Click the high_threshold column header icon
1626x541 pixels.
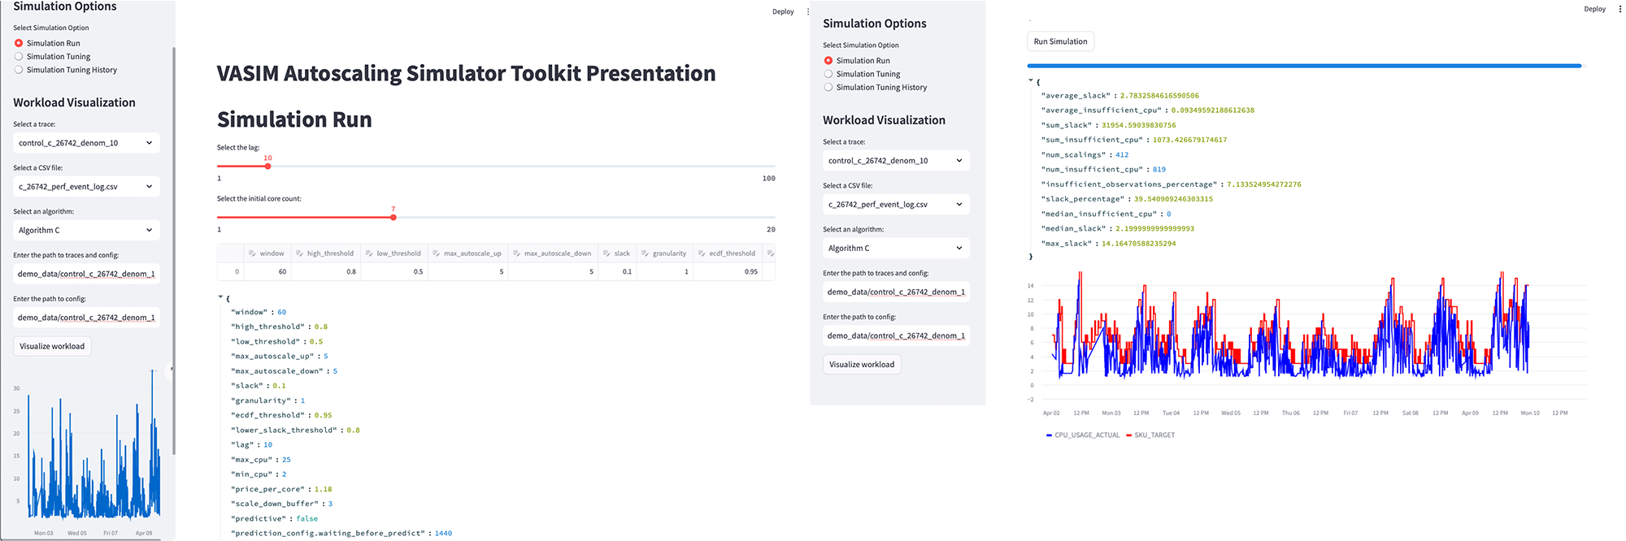click(x=299, y=253)
